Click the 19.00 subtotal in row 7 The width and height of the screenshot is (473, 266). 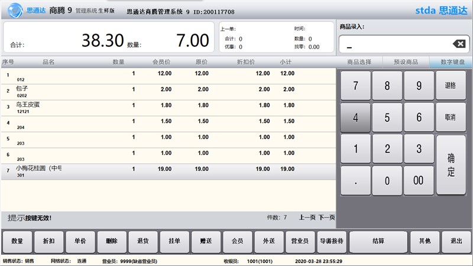point(287,169)
